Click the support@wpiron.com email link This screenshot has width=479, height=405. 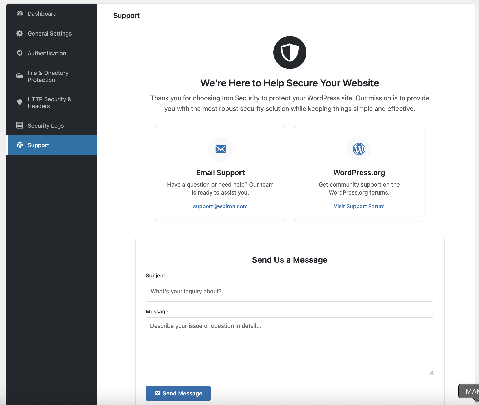pos(220,206)
